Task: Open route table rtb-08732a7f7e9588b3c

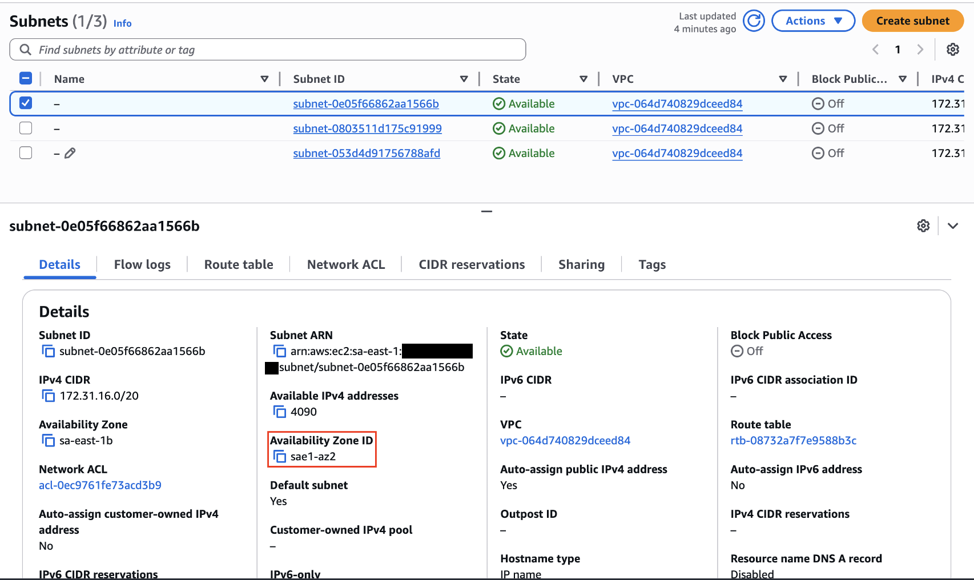Action: (793, 440)
